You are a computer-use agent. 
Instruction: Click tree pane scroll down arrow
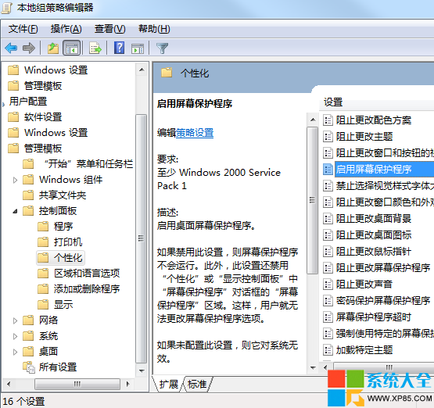(x=142, y=371)
